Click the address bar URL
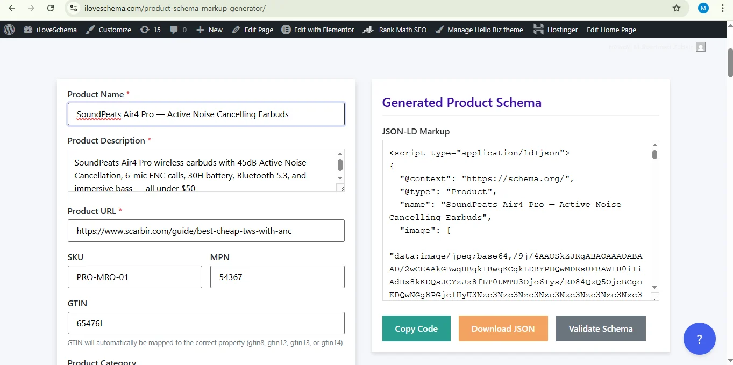This screenshot has width=733, height=365. 175,8
